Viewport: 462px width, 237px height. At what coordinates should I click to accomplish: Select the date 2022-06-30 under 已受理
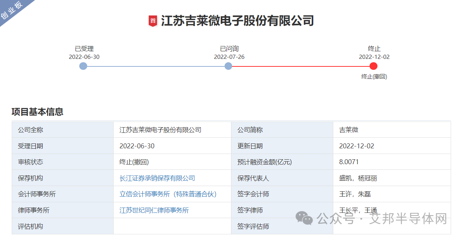pyautogui.click(x=84, y=57)
